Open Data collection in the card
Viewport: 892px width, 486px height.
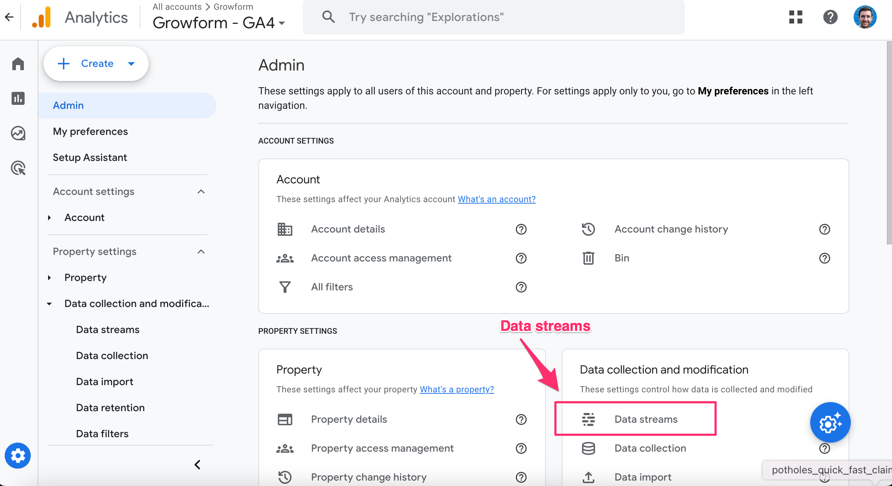click(650, 448)
